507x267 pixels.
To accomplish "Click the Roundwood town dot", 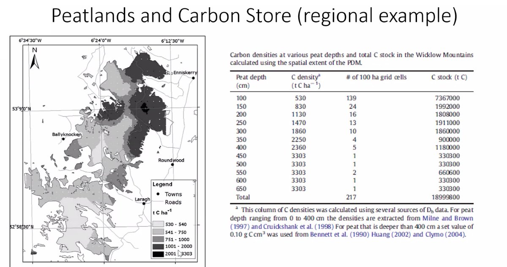I will click(x=172, y=164).
